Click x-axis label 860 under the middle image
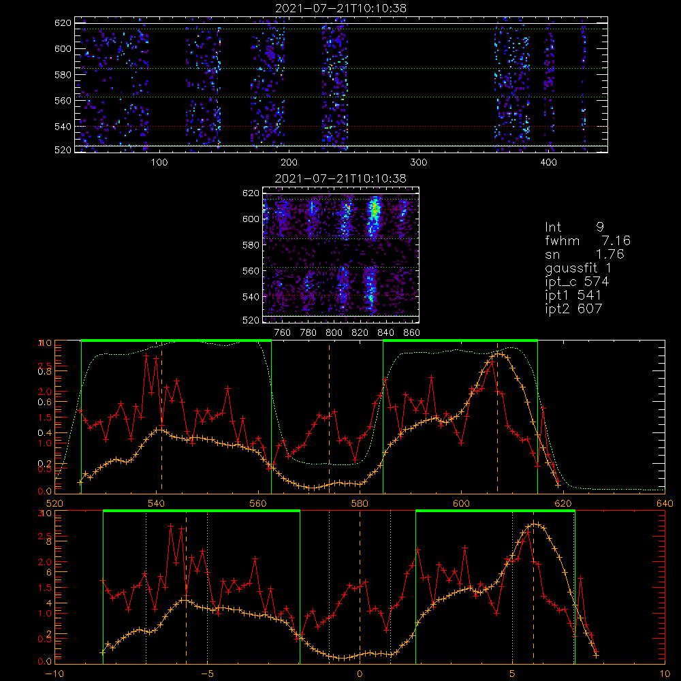Viewport: 681px width, 681px height. 411,333
